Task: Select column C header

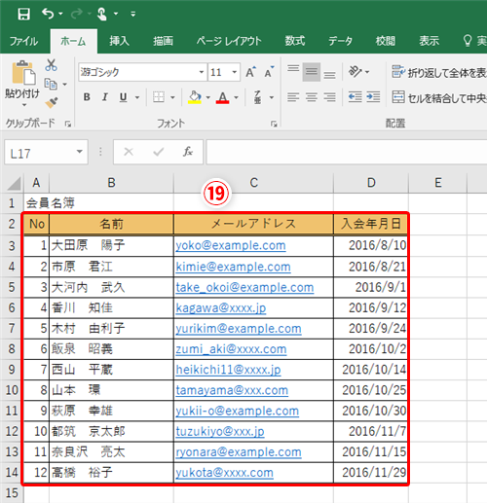Action: tap(253, 183)
